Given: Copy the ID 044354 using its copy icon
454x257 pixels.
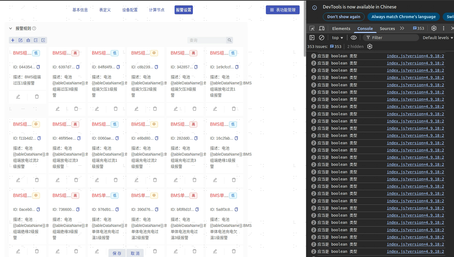Looking at the screenshot, I should tap(38, 67).
